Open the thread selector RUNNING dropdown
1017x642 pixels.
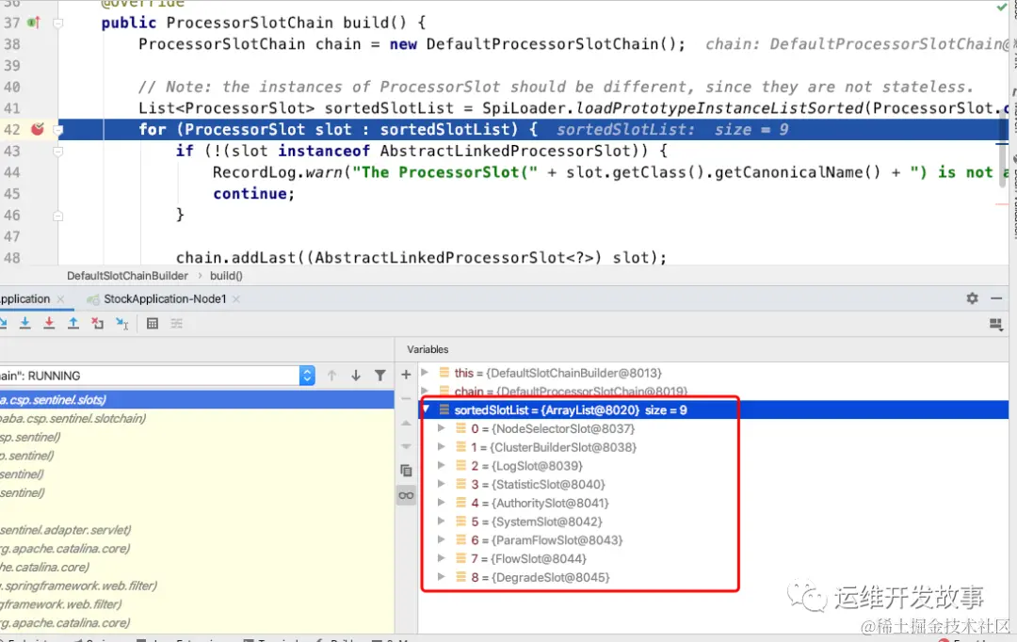[x=307, y=376]
